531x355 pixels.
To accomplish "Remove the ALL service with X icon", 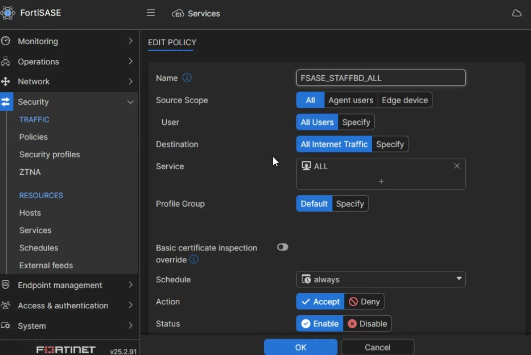I will [457, 166].
